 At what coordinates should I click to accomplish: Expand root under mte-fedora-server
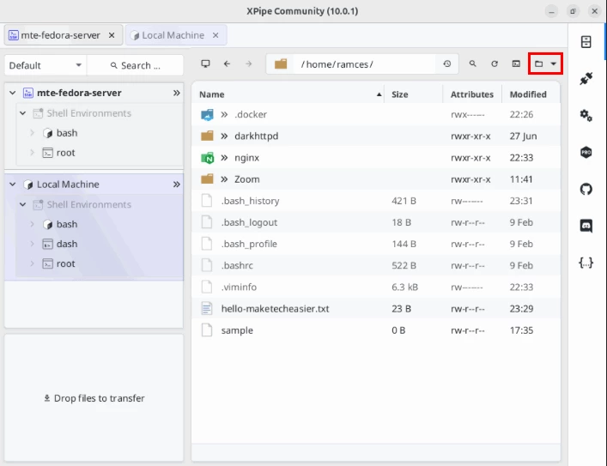coord(32,153)
